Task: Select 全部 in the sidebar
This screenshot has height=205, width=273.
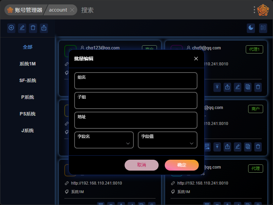Action: click(x=28, y=47)
